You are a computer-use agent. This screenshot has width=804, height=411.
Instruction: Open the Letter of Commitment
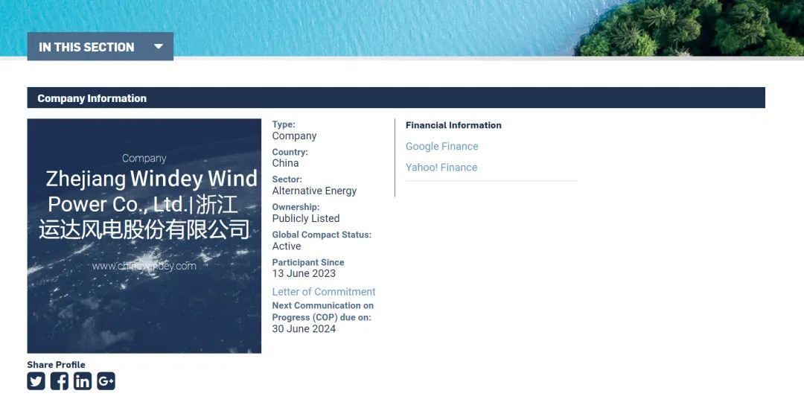tap(323, 292)
